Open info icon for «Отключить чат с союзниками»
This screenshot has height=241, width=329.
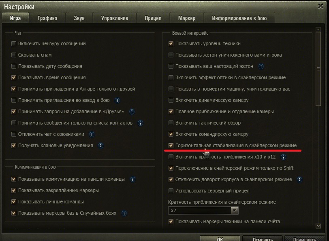pyautogui.click(x=92, y=134)
